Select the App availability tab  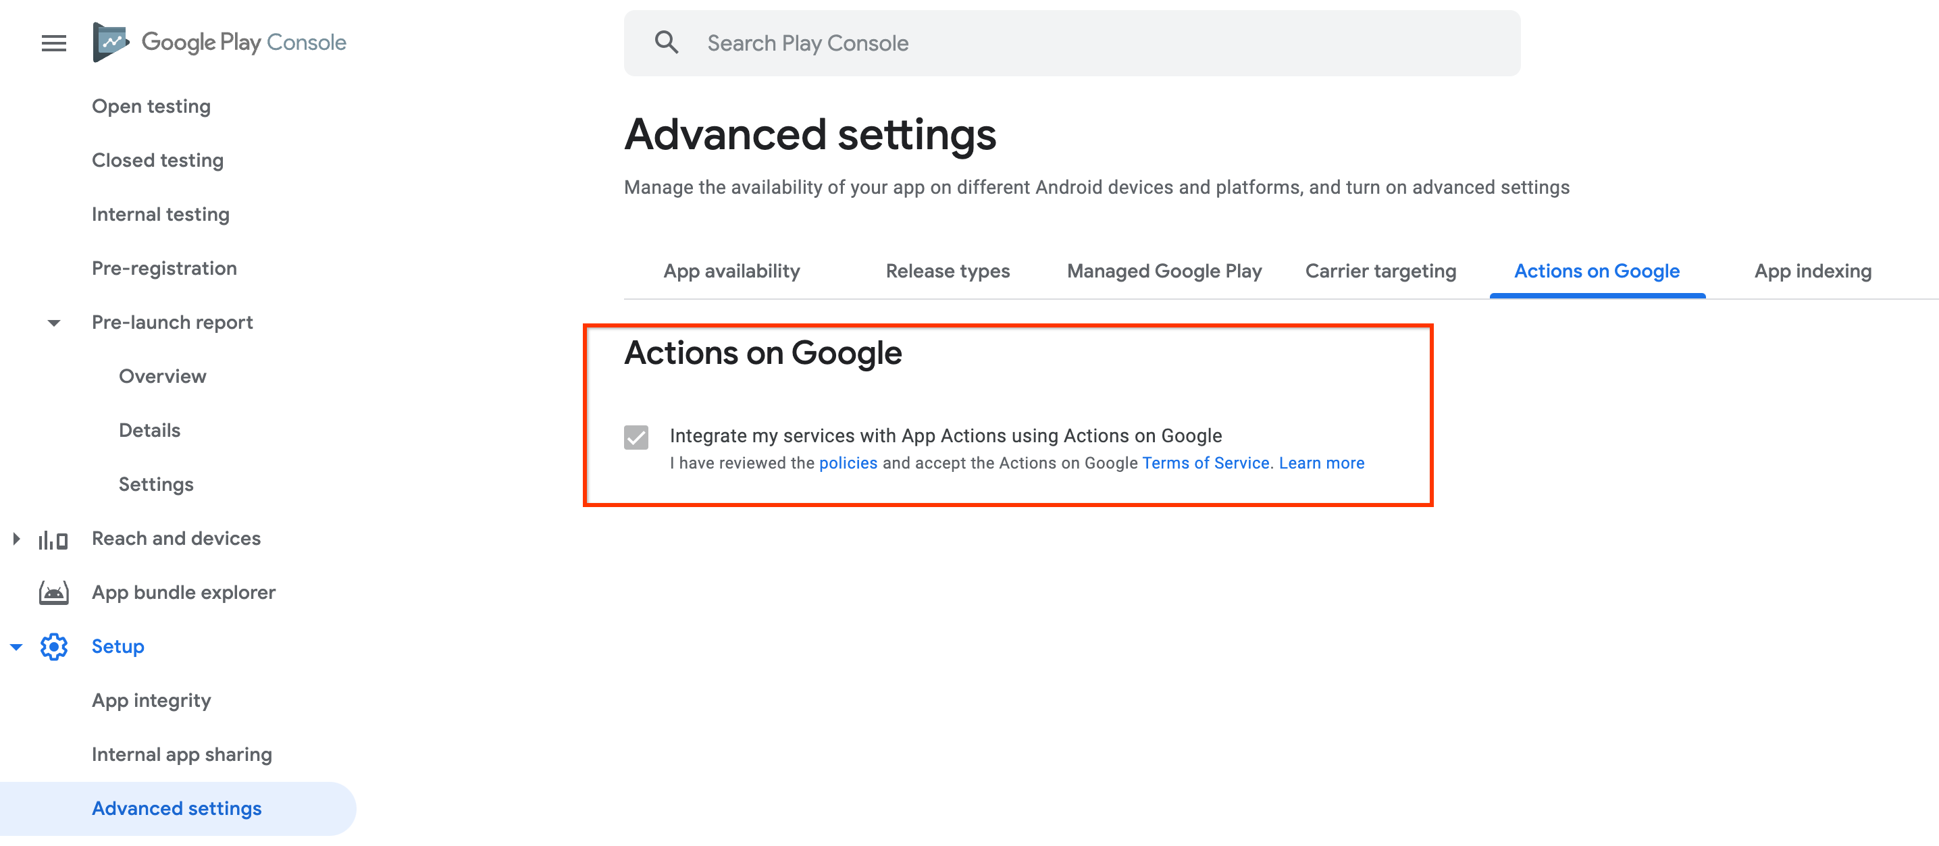[731, 269]
